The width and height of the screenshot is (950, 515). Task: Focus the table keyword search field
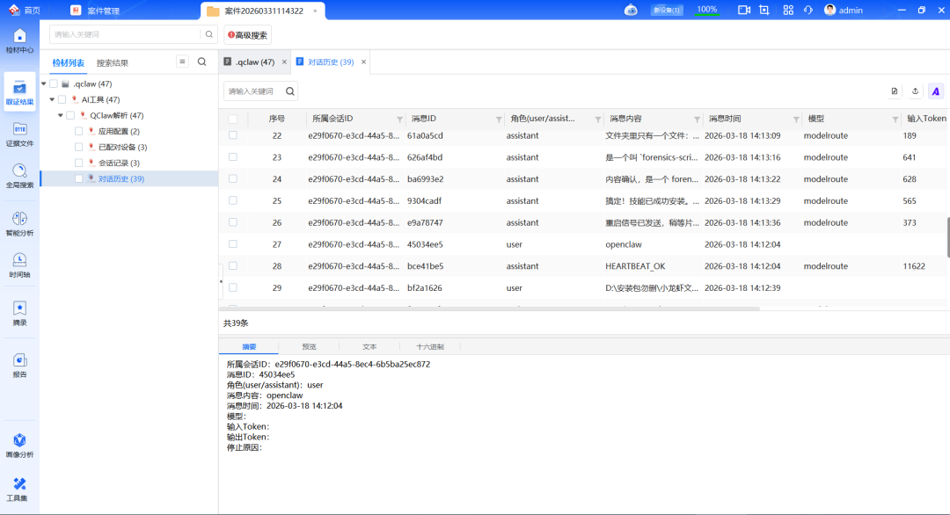click(x=253, y=91)
